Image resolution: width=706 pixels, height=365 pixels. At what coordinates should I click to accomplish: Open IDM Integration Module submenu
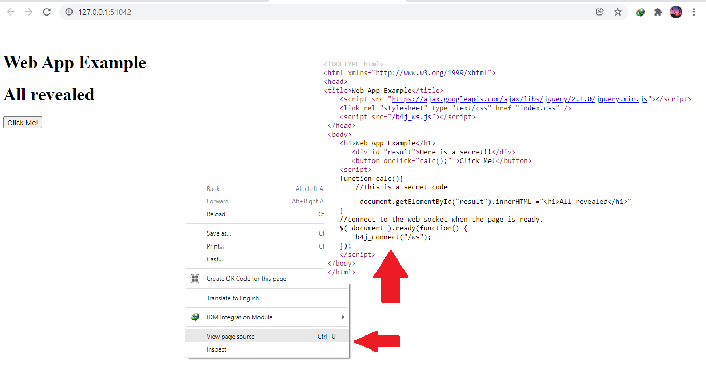pyautogui.click(x=267, y=317)
